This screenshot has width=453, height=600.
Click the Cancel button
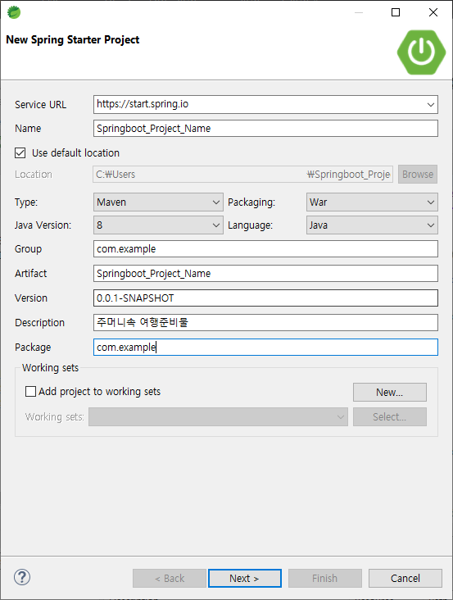[x=405, y=578]
